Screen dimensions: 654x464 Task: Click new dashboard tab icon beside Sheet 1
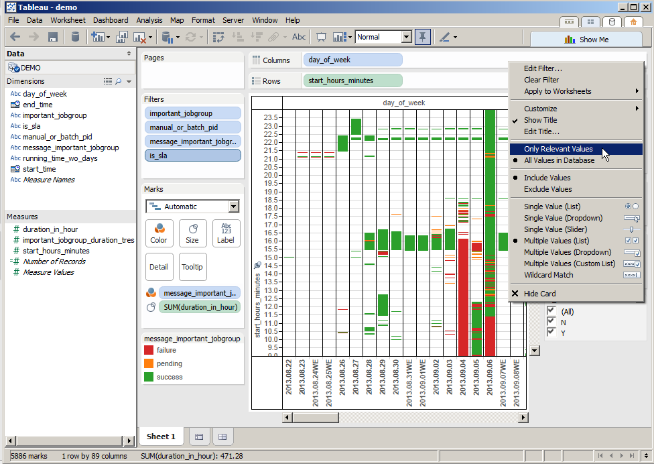pos(222,437)
